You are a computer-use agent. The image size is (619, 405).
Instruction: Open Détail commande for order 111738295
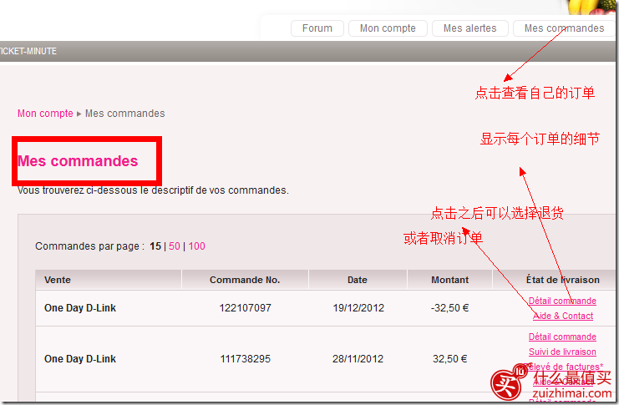562,337
